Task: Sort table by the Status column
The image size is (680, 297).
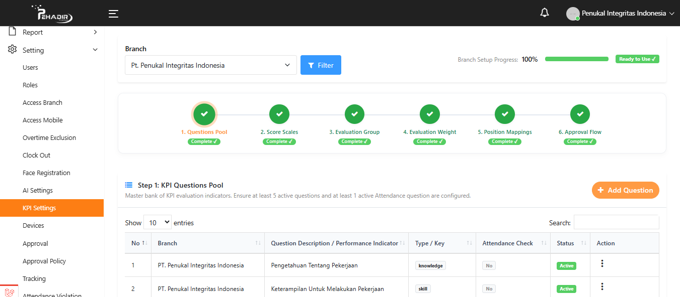Action: (x=570, y=243)
